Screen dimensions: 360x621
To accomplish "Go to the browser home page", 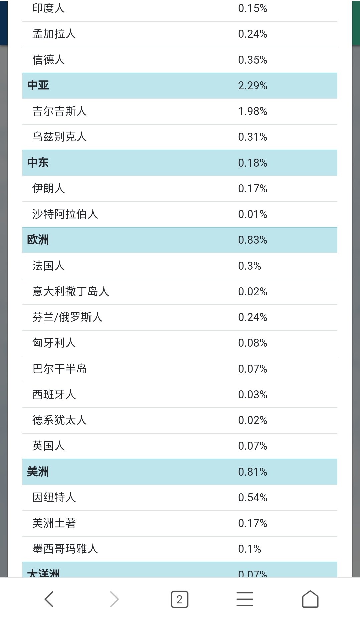I will (310, 599).
